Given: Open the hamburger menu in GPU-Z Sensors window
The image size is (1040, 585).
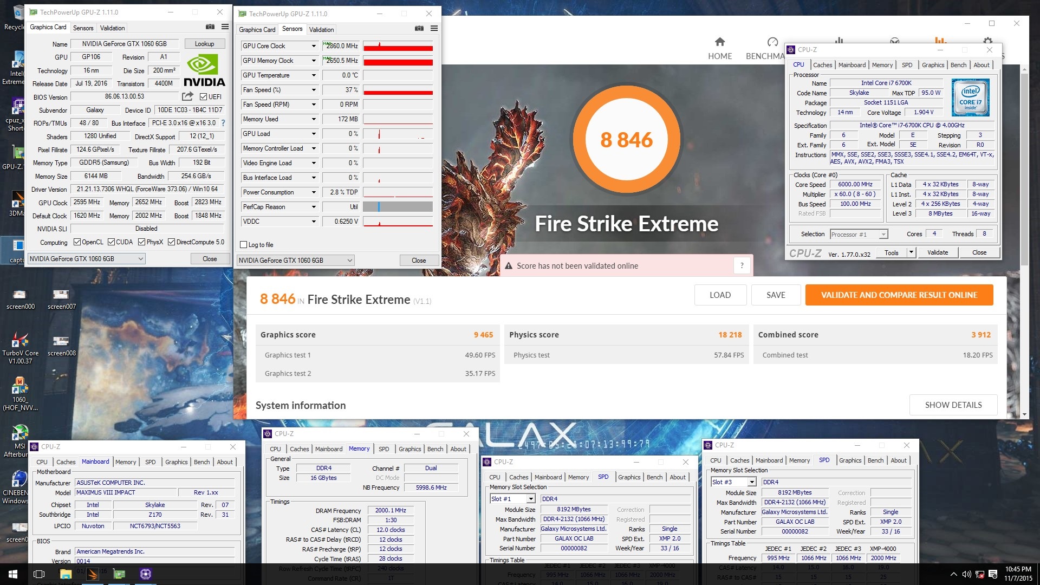Looking at the screenshot, I should click(434, 29).
